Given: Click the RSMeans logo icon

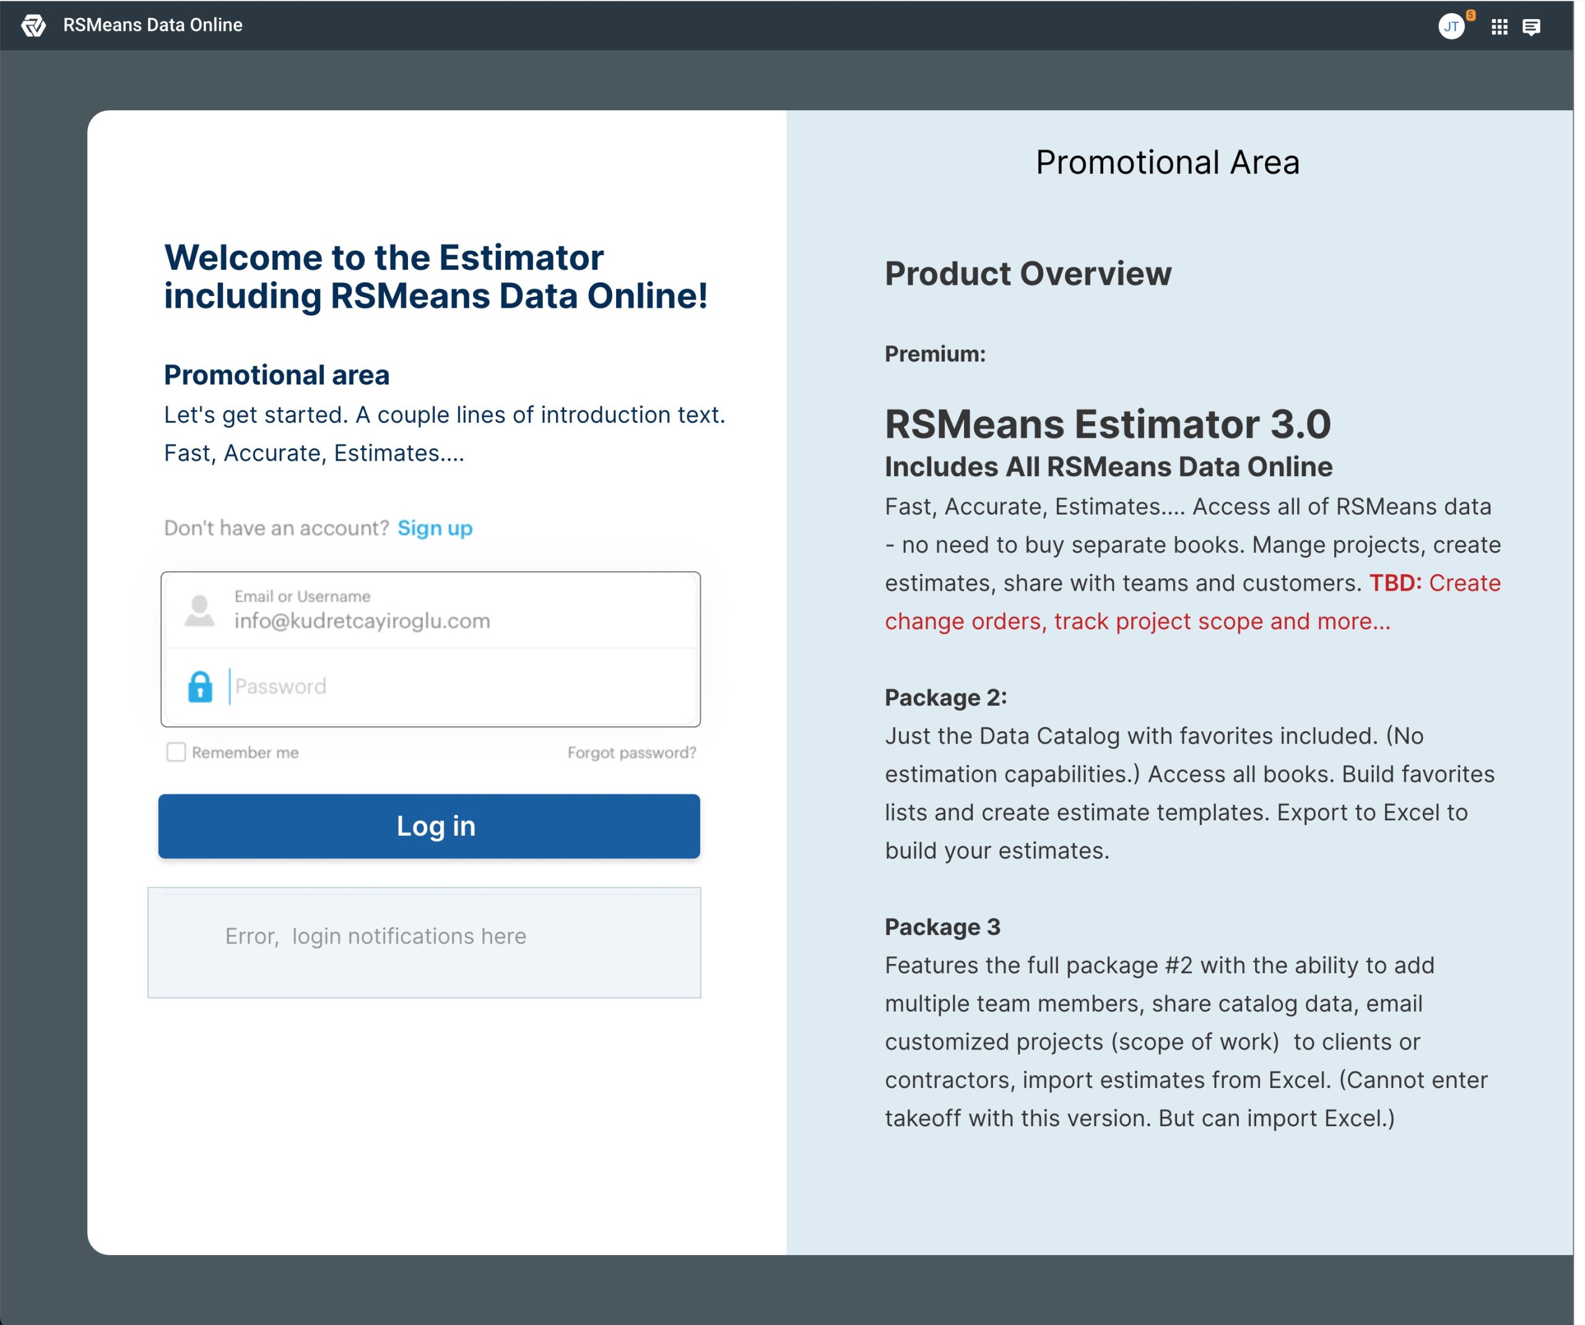Looking at the screenshot, I should (x=33, y=25).
